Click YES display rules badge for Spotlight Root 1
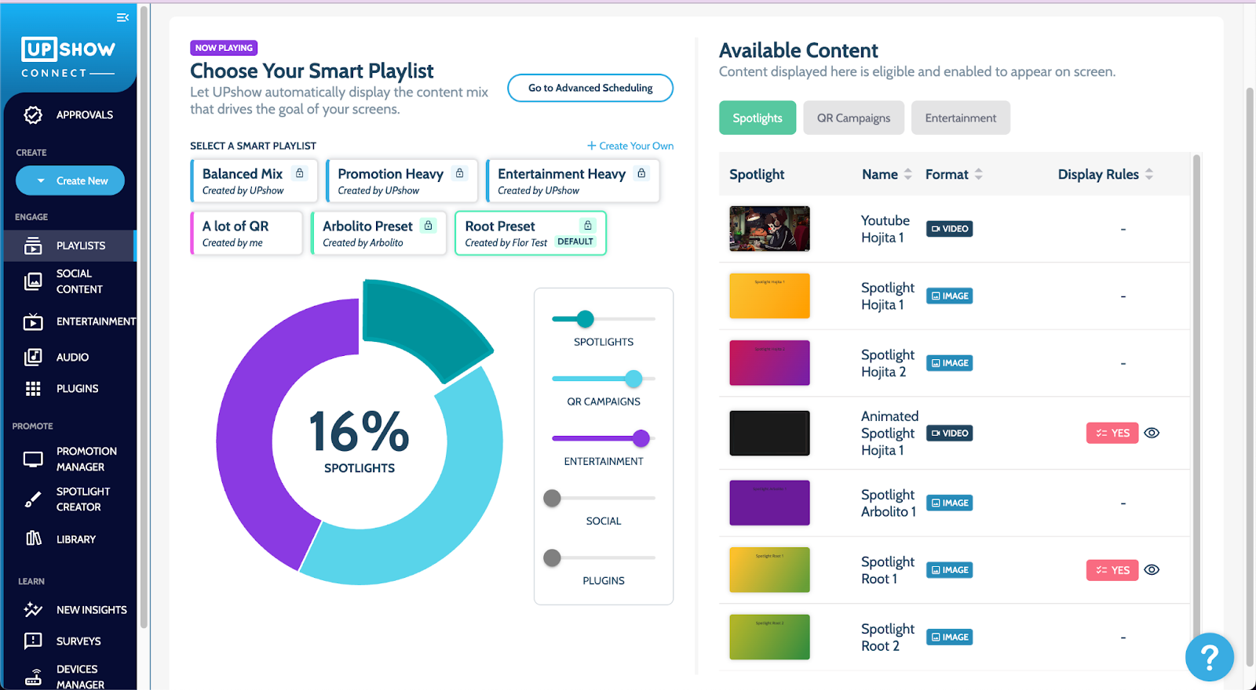Screen dimensions: 1256x690 [1112, 570]
